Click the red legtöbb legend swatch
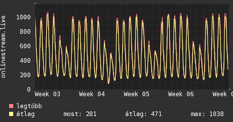The height and width of the screenshot is (122, 233). pos(11,106)
